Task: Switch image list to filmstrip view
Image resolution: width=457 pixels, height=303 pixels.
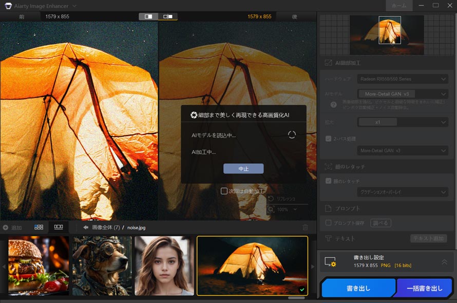Action: coord(59,227)
